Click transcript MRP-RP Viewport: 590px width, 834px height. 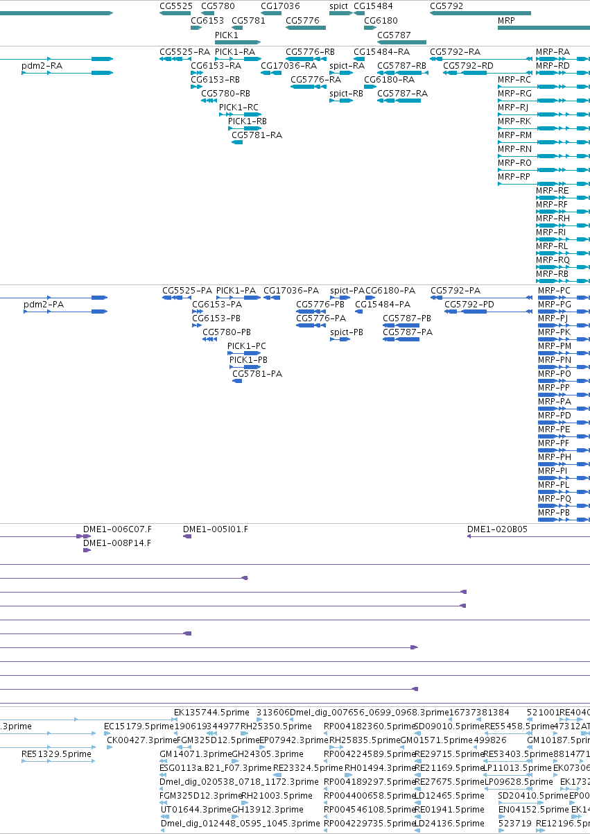[x=514, y=177]
